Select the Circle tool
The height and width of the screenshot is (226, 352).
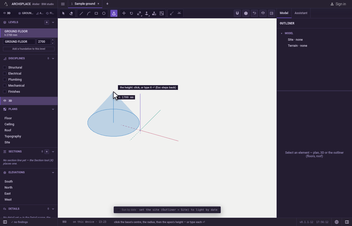coord(104,13)
